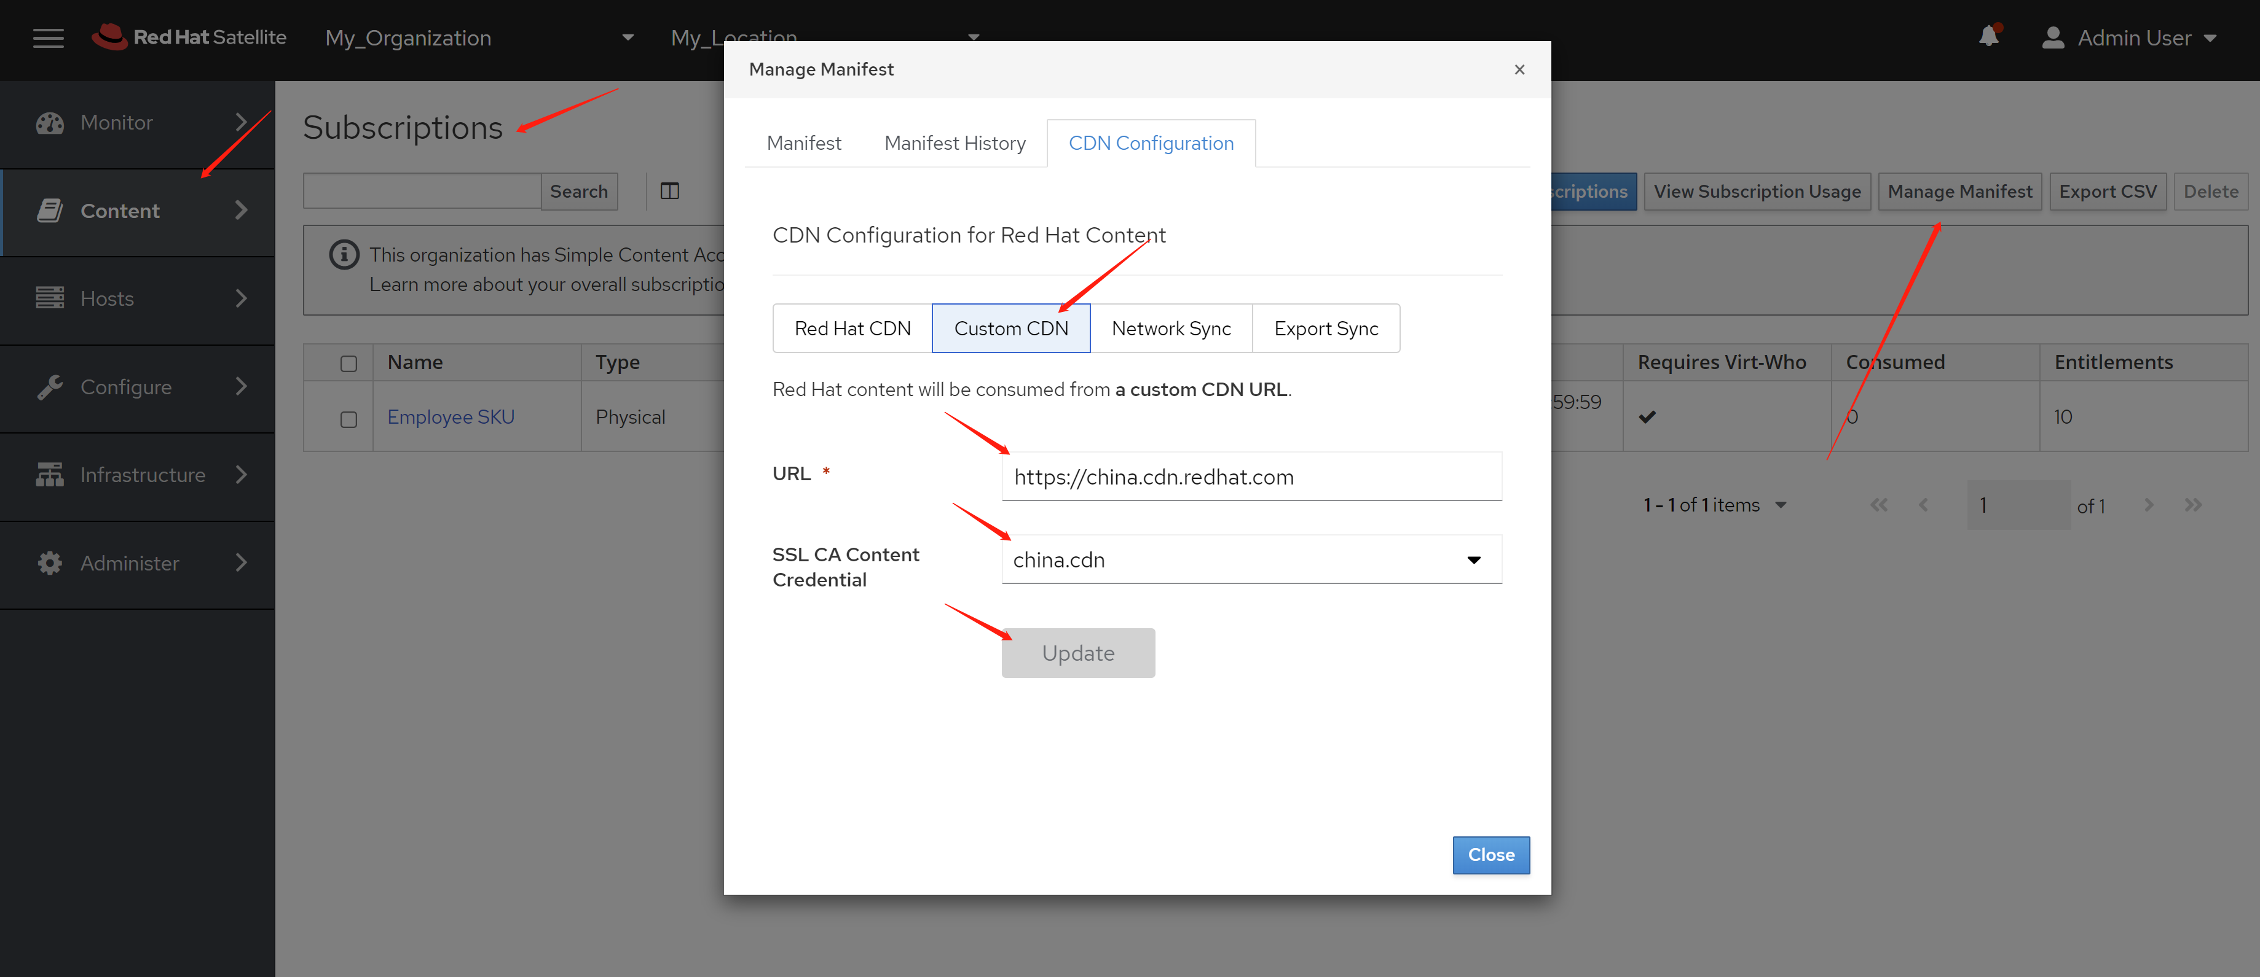The image size is (2260, 977).
Task: Click the Update button
Action: (1077, 653)
